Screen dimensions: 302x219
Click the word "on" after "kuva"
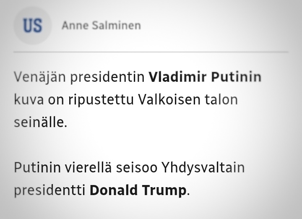pyautogui.click(x=55, y=100)
